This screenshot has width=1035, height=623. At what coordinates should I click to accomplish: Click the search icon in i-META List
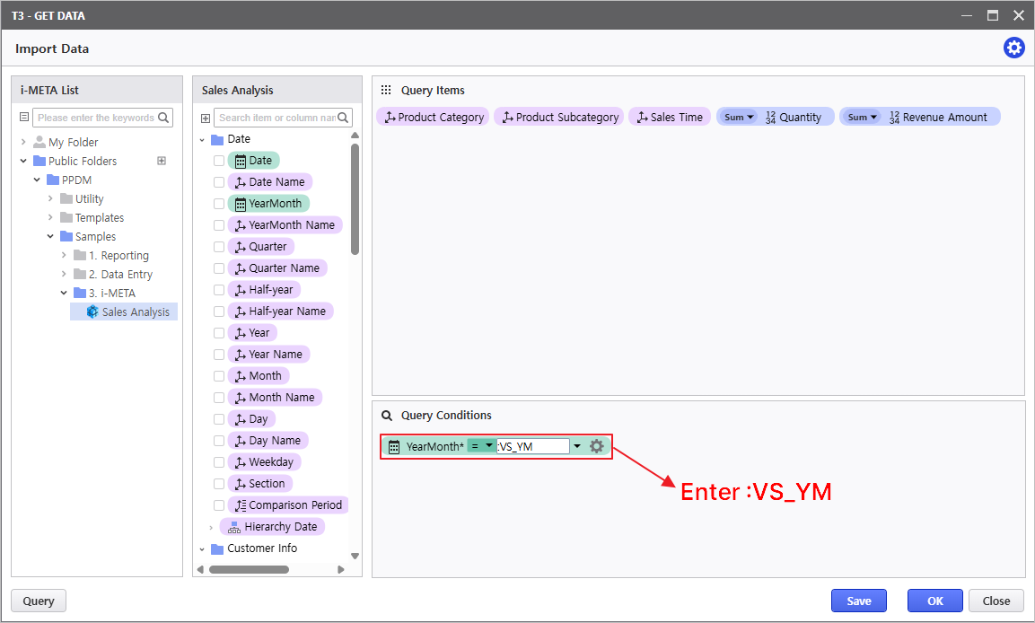163,118
